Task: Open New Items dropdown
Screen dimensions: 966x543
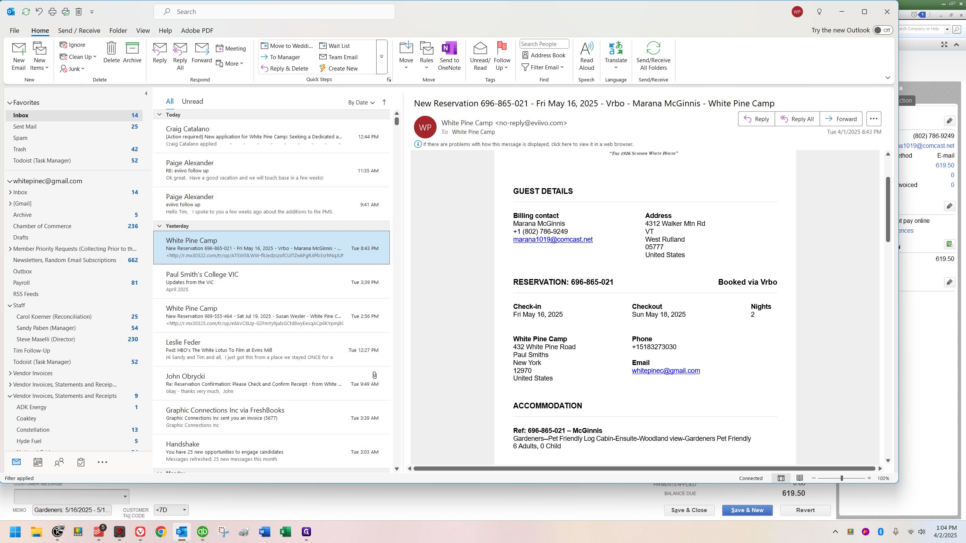Action: [39, 56]
